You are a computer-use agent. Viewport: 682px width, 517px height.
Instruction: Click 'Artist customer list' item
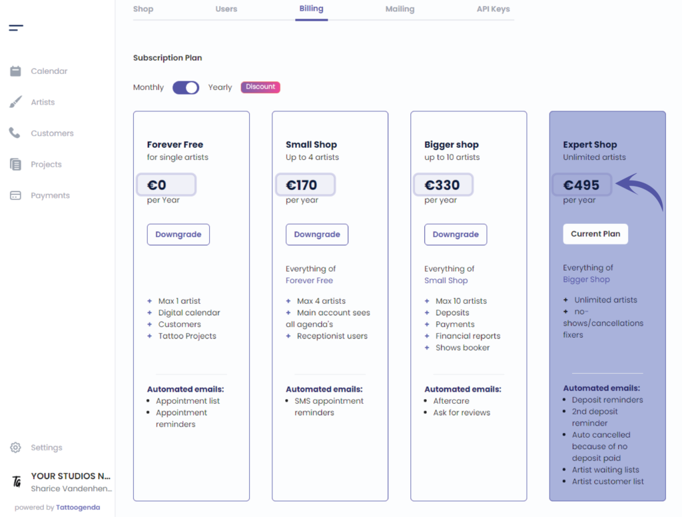tap(607, 482)
